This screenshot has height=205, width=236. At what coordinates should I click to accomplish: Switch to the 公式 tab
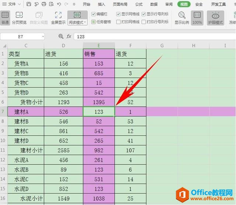(x=139, y=4)
